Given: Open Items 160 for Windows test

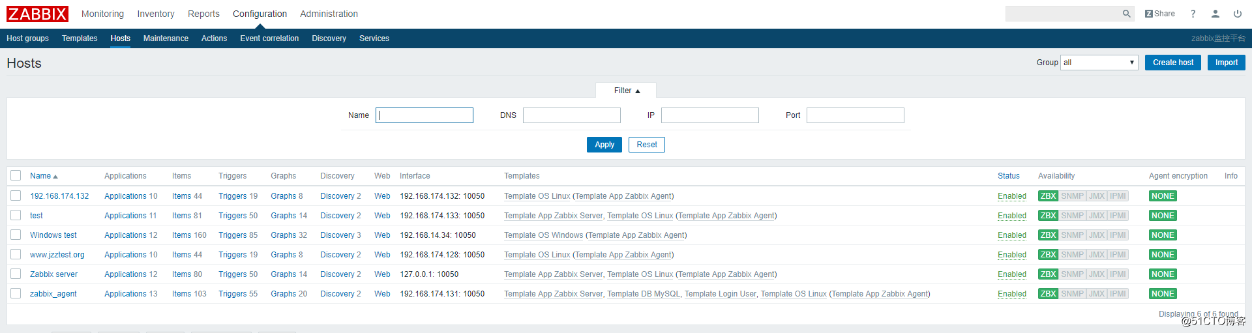Looking at the screenshot, I should point(181,235).
